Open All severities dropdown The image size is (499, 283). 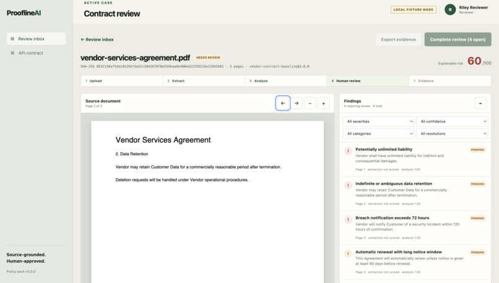[378, 121]
